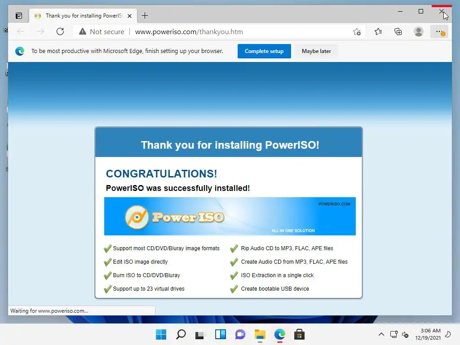The height and width of the screenshot is (345, 460).
Task: Click 'Thank you for installing PowerISO!' heading
Action: click(x=230, y=145)
